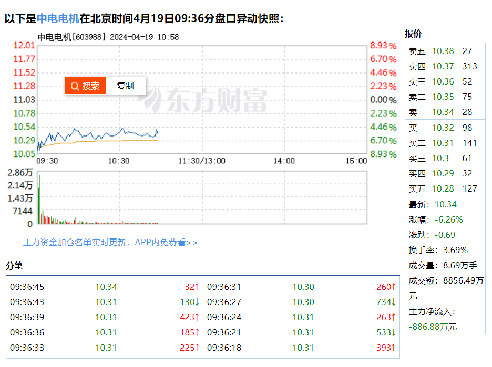Click the 09:30 time axis label
Image resolution: width=492 pixels, height=367 pixels.
(x=47, y=161)
